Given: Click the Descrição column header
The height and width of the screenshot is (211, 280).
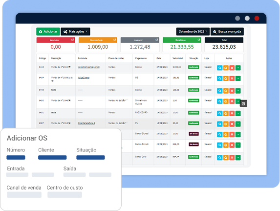Looking at the screenshot, I should pos(56,59).
